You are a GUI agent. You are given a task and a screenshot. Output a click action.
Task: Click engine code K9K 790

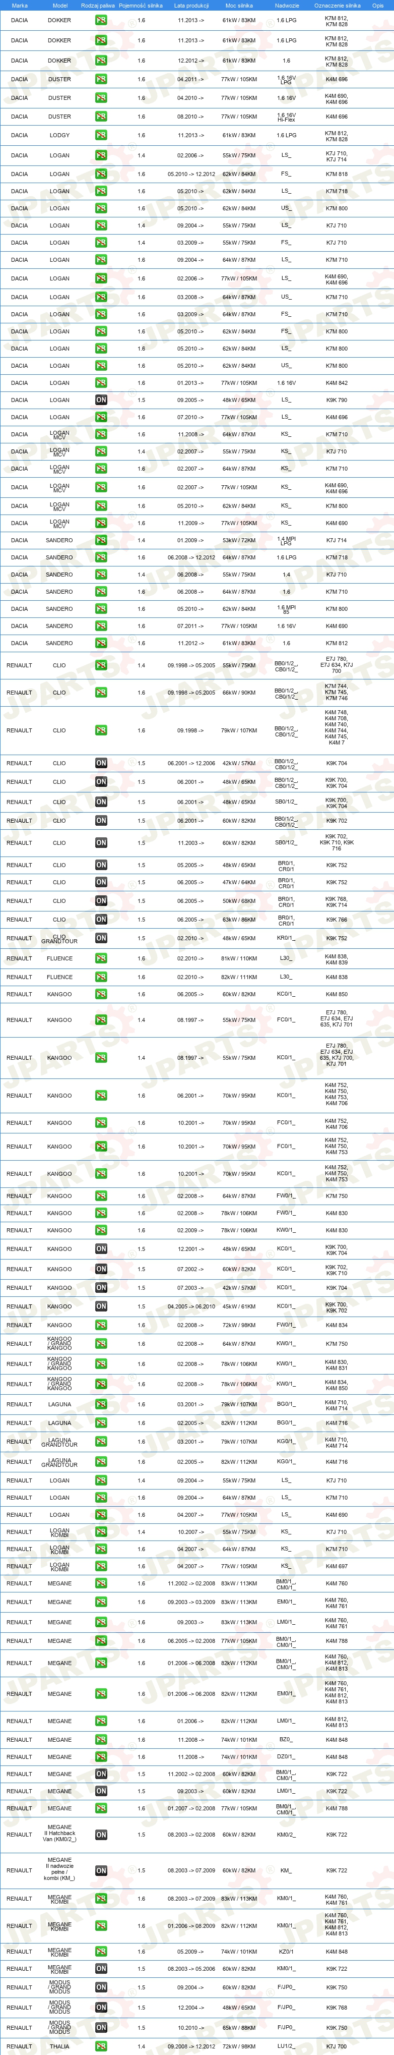337,399
